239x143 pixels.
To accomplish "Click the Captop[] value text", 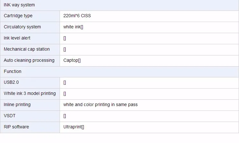I will 72,61.
